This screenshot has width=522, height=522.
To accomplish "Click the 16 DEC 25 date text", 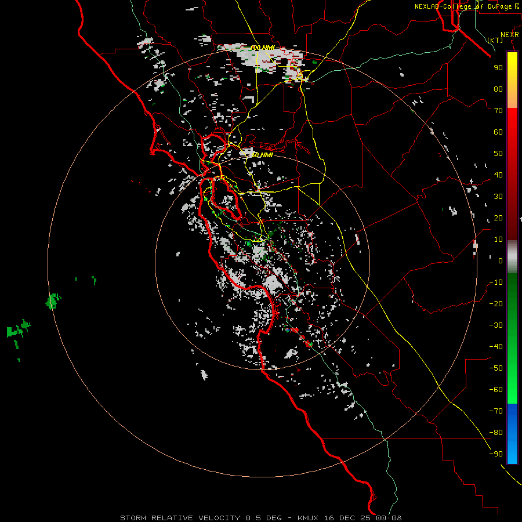I will click(x=348, y=518).
